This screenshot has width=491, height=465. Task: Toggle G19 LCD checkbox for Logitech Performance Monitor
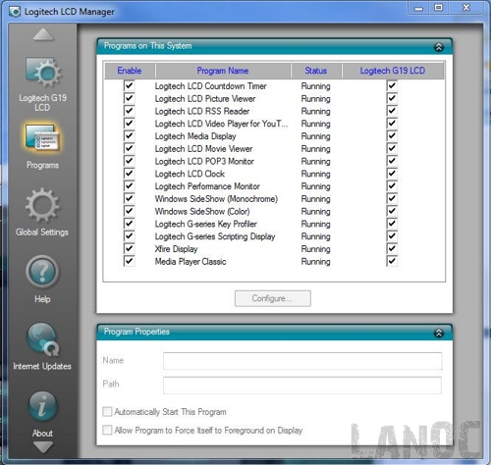click(392, 186)
